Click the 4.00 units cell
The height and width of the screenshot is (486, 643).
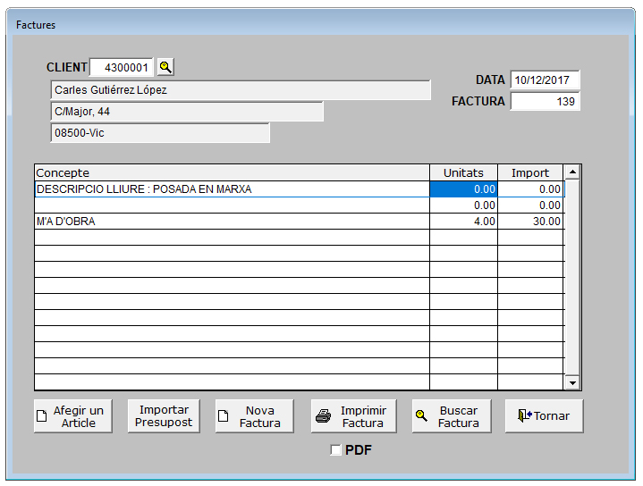click(463, 222)
